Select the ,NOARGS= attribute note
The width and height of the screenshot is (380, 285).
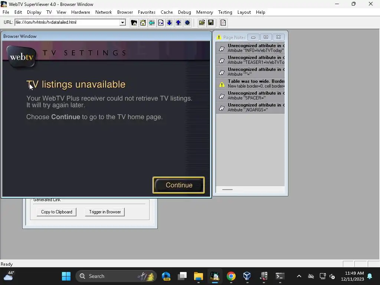coord(250,107)
